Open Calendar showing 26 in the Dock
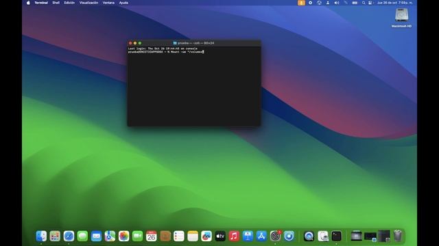Viewport: 439px width, 246px height. click(x=151, y=236)
